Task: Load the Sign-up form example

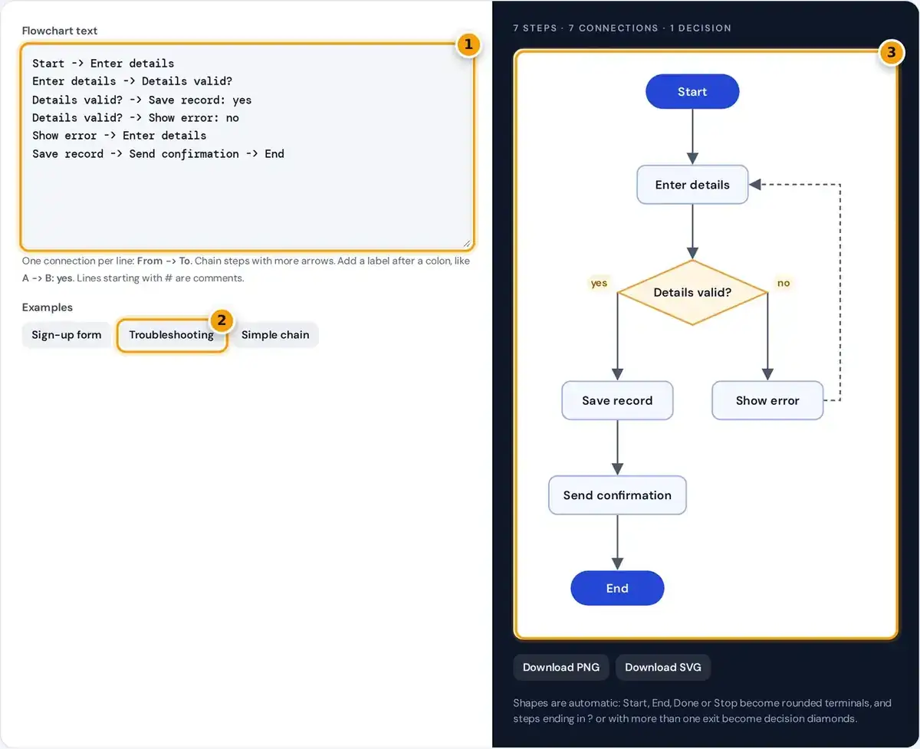Action: (67, 335)
